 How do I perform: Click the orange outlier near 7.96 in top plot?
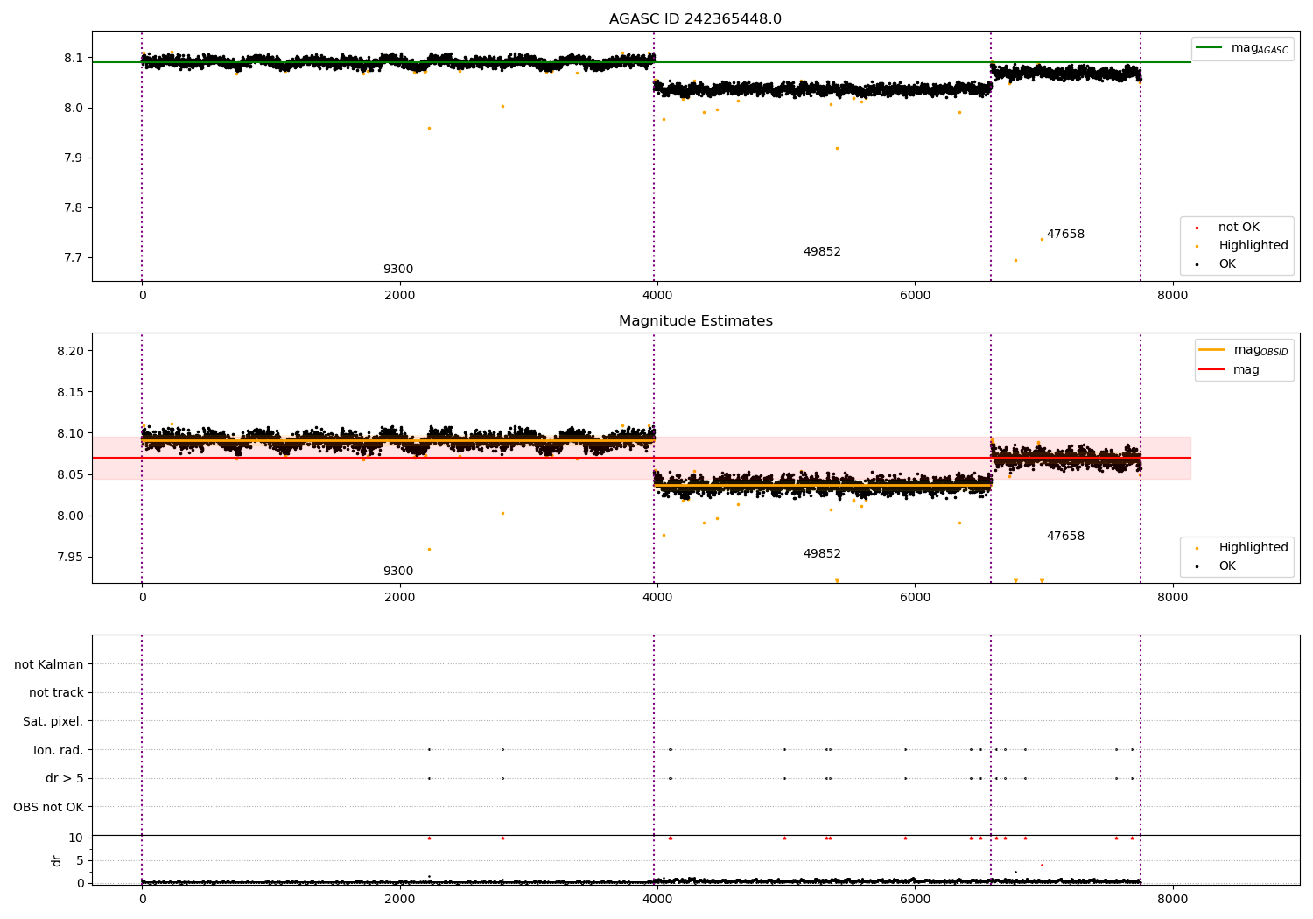coord(429,128)
